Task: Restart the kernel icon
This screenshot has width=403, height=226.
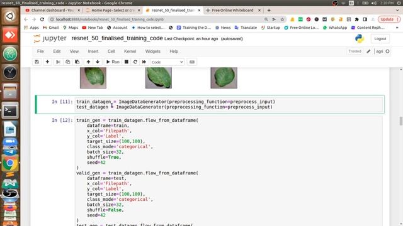Action: (135, 62)
